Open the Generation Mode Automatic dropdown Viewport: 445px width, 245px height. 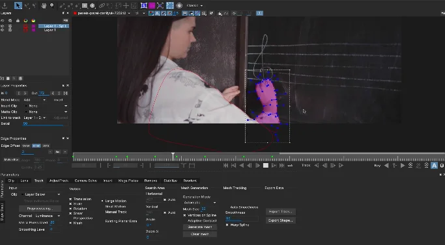[200, 203]
